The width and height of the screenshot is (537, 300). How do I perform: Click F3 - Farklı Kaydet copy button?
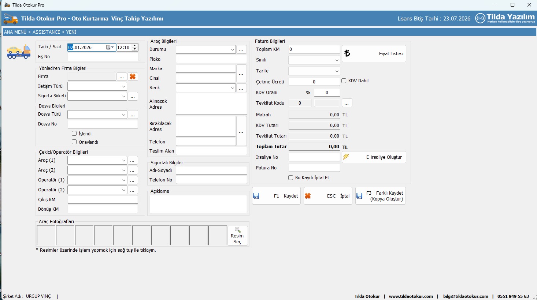tap(380, 196)
